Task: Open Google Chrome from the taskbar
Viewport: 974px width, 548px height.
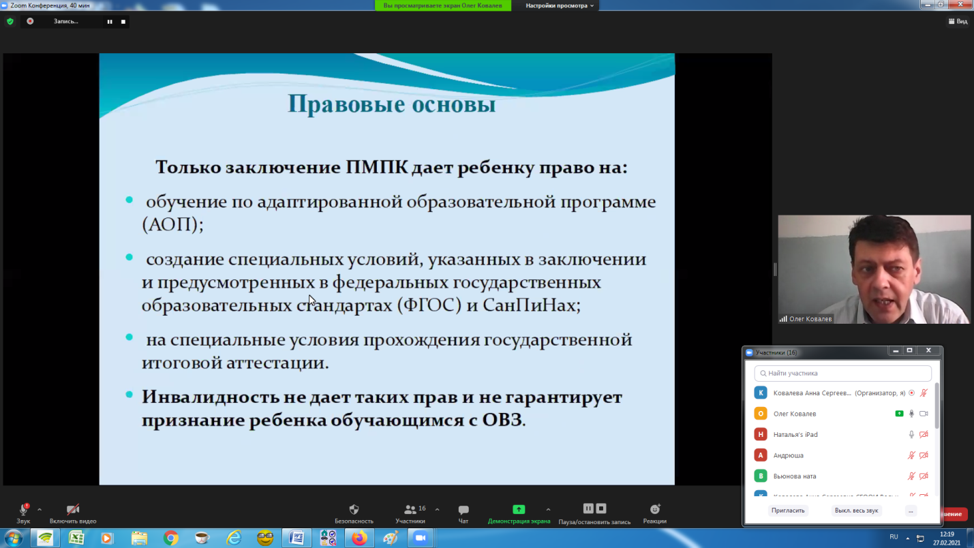Action: tap(171, 538)
